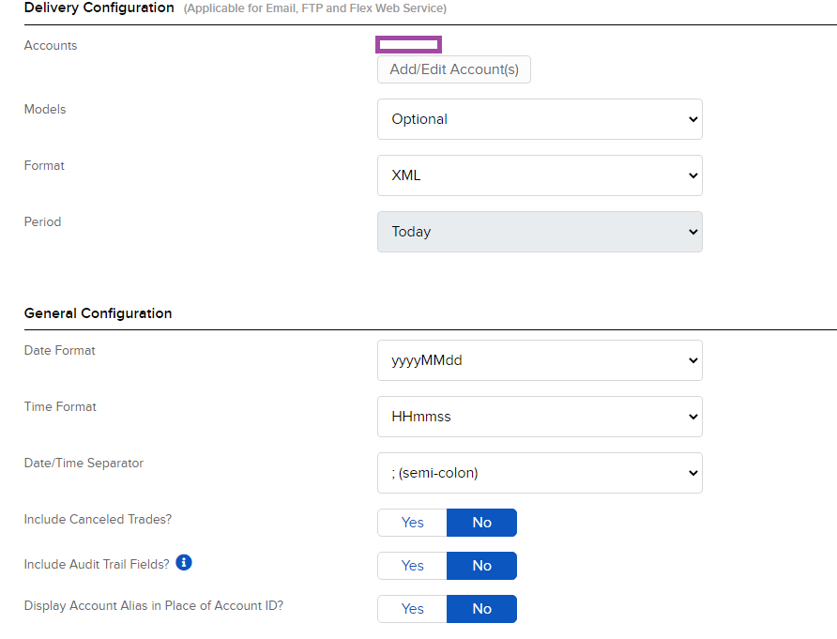Open the Models dropdown showing Optional
This screenshot has height=639, width=837.
pos(540,119)
